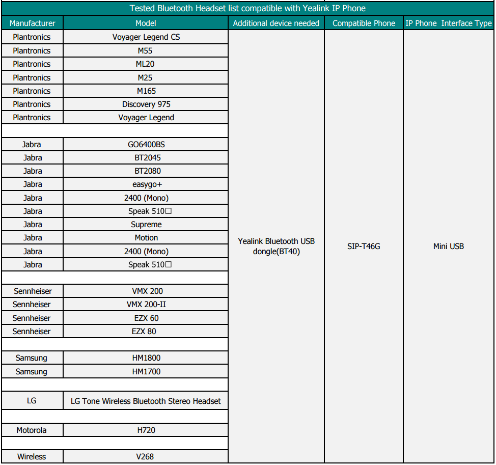496x465 pixels.
Task: Select the table title about Bluetooth Headset list
Action: 247,8
